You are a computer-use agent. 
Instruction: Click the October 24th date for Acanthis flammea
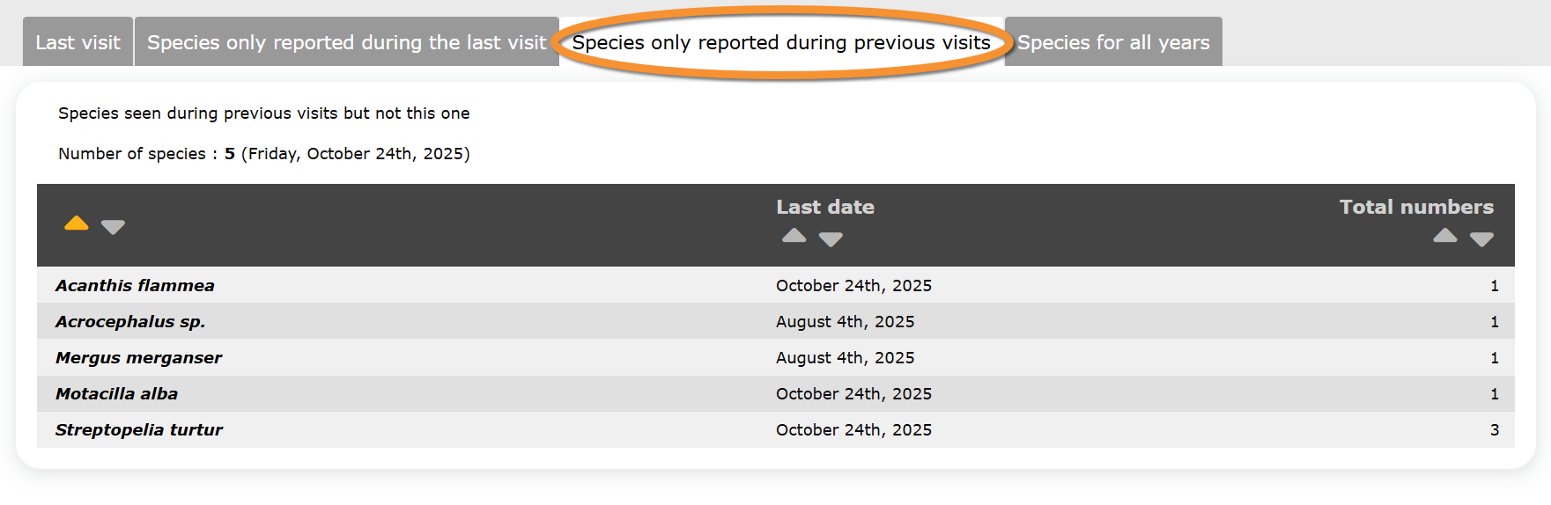[x=853, y=285]
